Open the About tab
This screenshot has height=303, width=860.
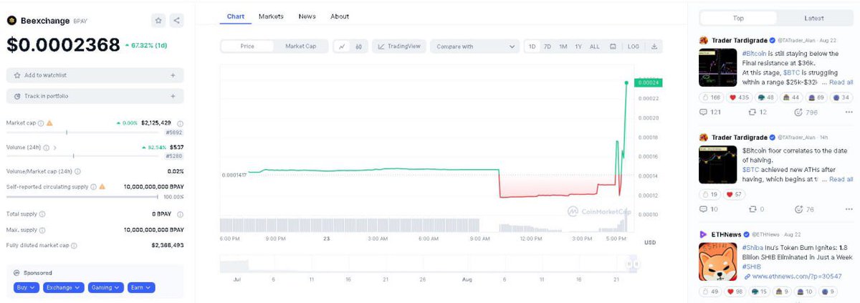(340, 16)
